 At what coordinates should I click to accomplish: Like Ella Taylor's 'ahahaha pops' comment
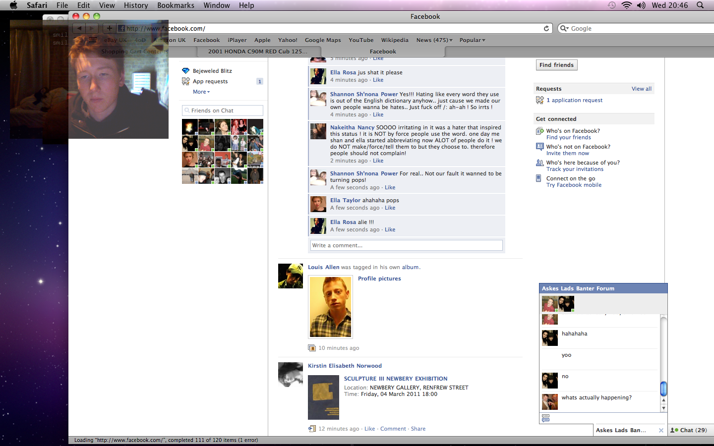[390, 208]
